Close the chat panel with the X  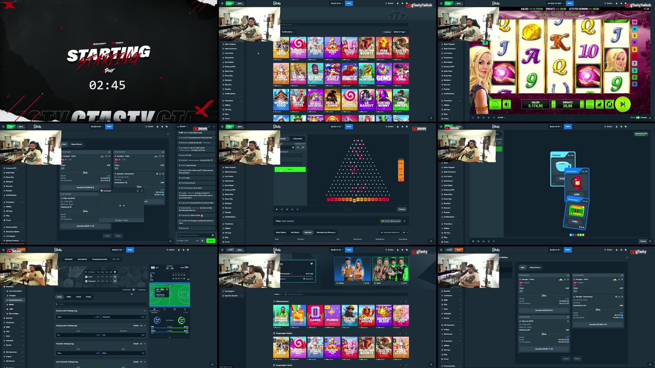214,127
